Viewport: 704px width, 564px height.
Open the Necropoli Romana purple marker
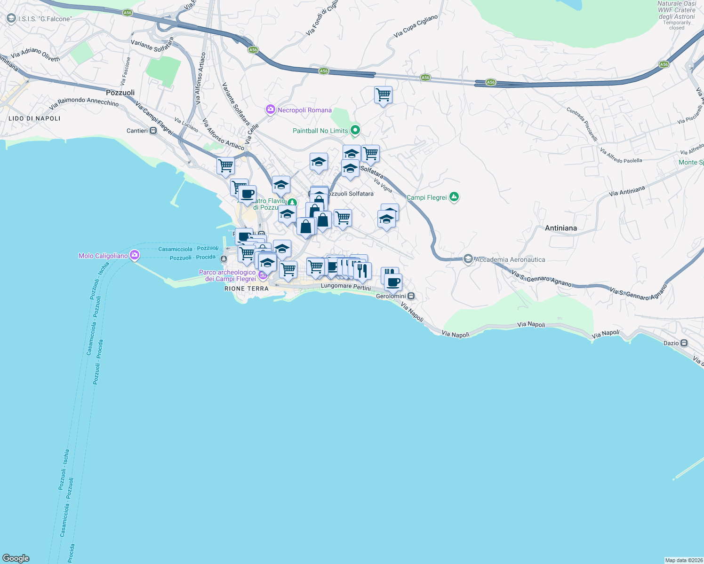coord(270,110)
